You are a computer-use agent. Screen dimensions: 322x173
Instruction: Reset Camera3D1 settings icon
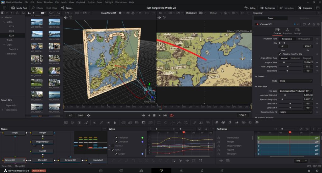tap(318, 24)
